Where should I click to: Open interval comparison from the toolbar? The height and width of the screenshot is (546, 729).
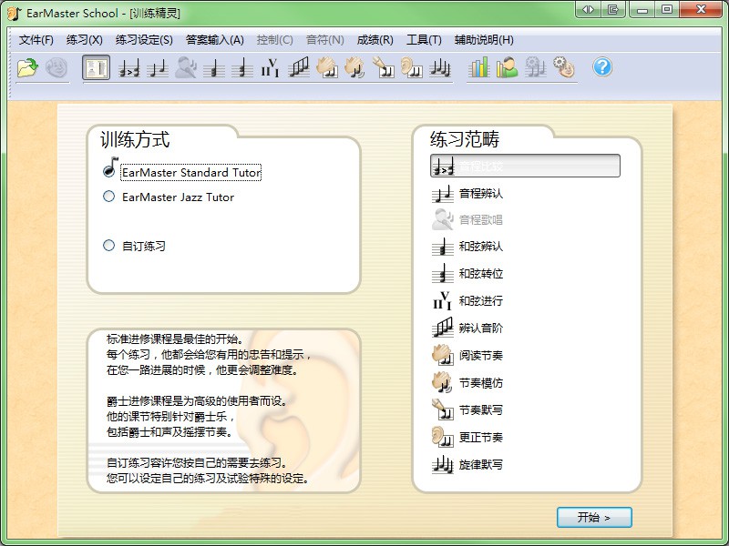click(x=128, y=67)
